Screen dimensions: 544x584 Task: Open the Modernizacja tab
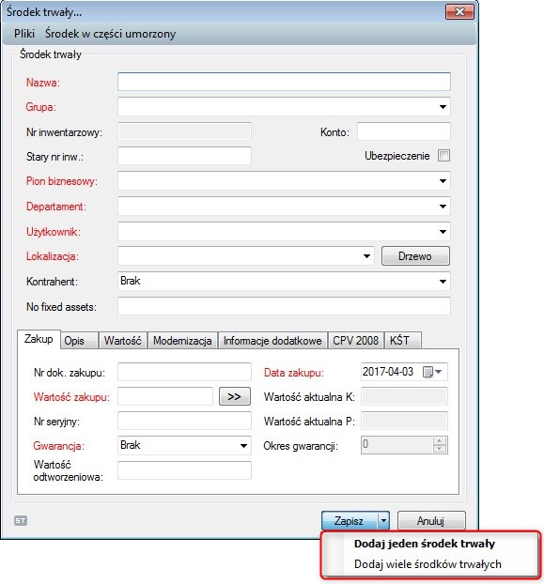pyautogui.click(x=182, y=341)
